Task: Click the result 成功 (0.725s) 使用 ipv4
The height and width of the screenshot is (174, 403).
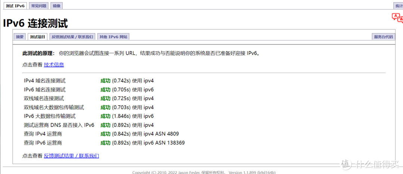Action: coord(127,99)
